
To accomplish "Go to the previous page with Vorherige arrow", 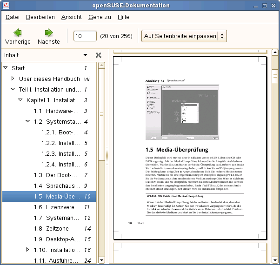I will coord(18,36).
